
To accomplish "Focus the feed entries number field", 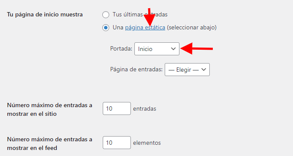I will (117, 143).
